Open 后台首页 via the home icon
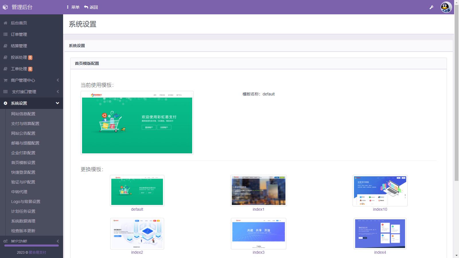 (x=5, y=23)
